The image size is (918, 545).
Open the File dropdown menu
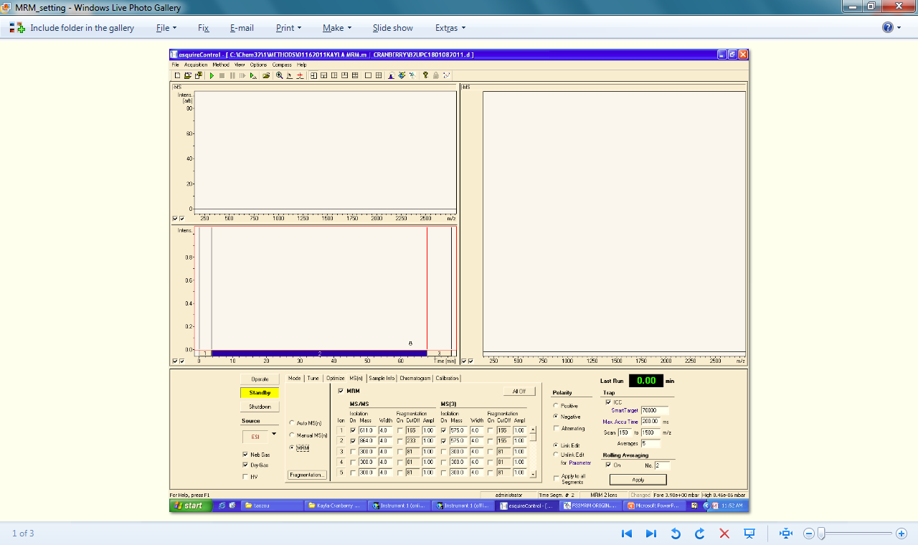[166, 28]
